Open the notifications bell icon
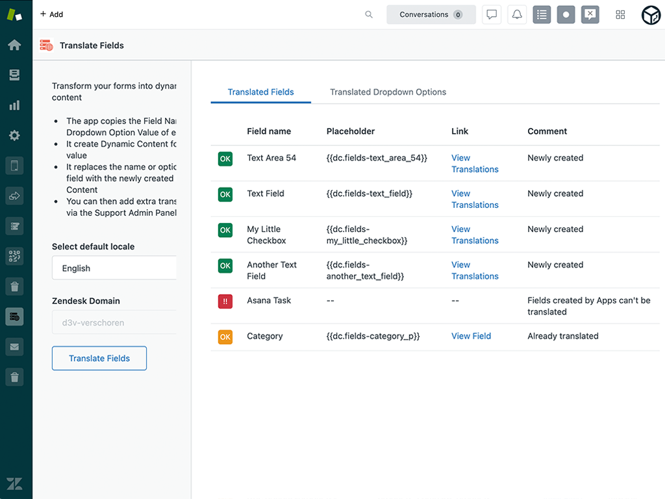Image resolution: width=665 pixels, height=499 pixels. click(516, 14)
